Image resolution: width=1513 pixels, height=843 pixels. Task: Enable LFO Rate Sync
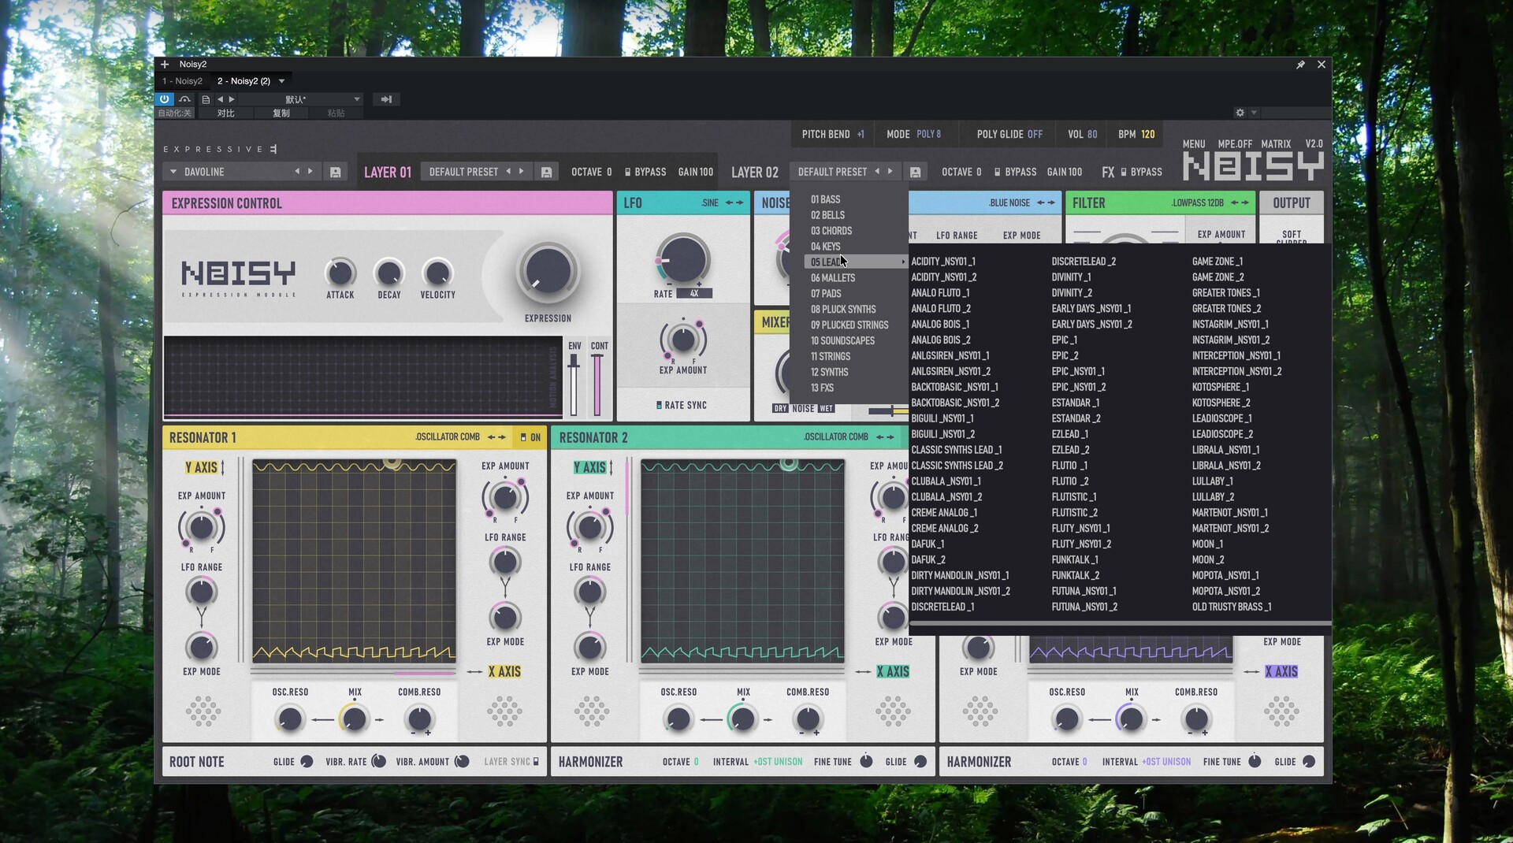point(660,405)
